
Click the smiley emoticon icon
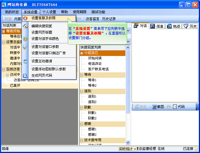pyautogui.click(x=168, y=107)
